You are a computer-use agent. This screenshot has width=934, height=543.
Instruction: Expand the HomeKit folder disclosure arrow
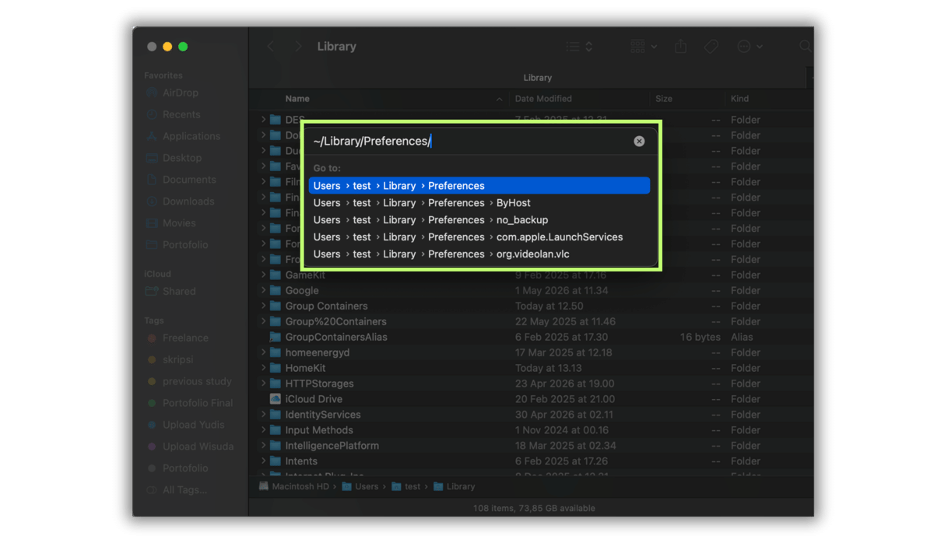(x=264, y=369)
